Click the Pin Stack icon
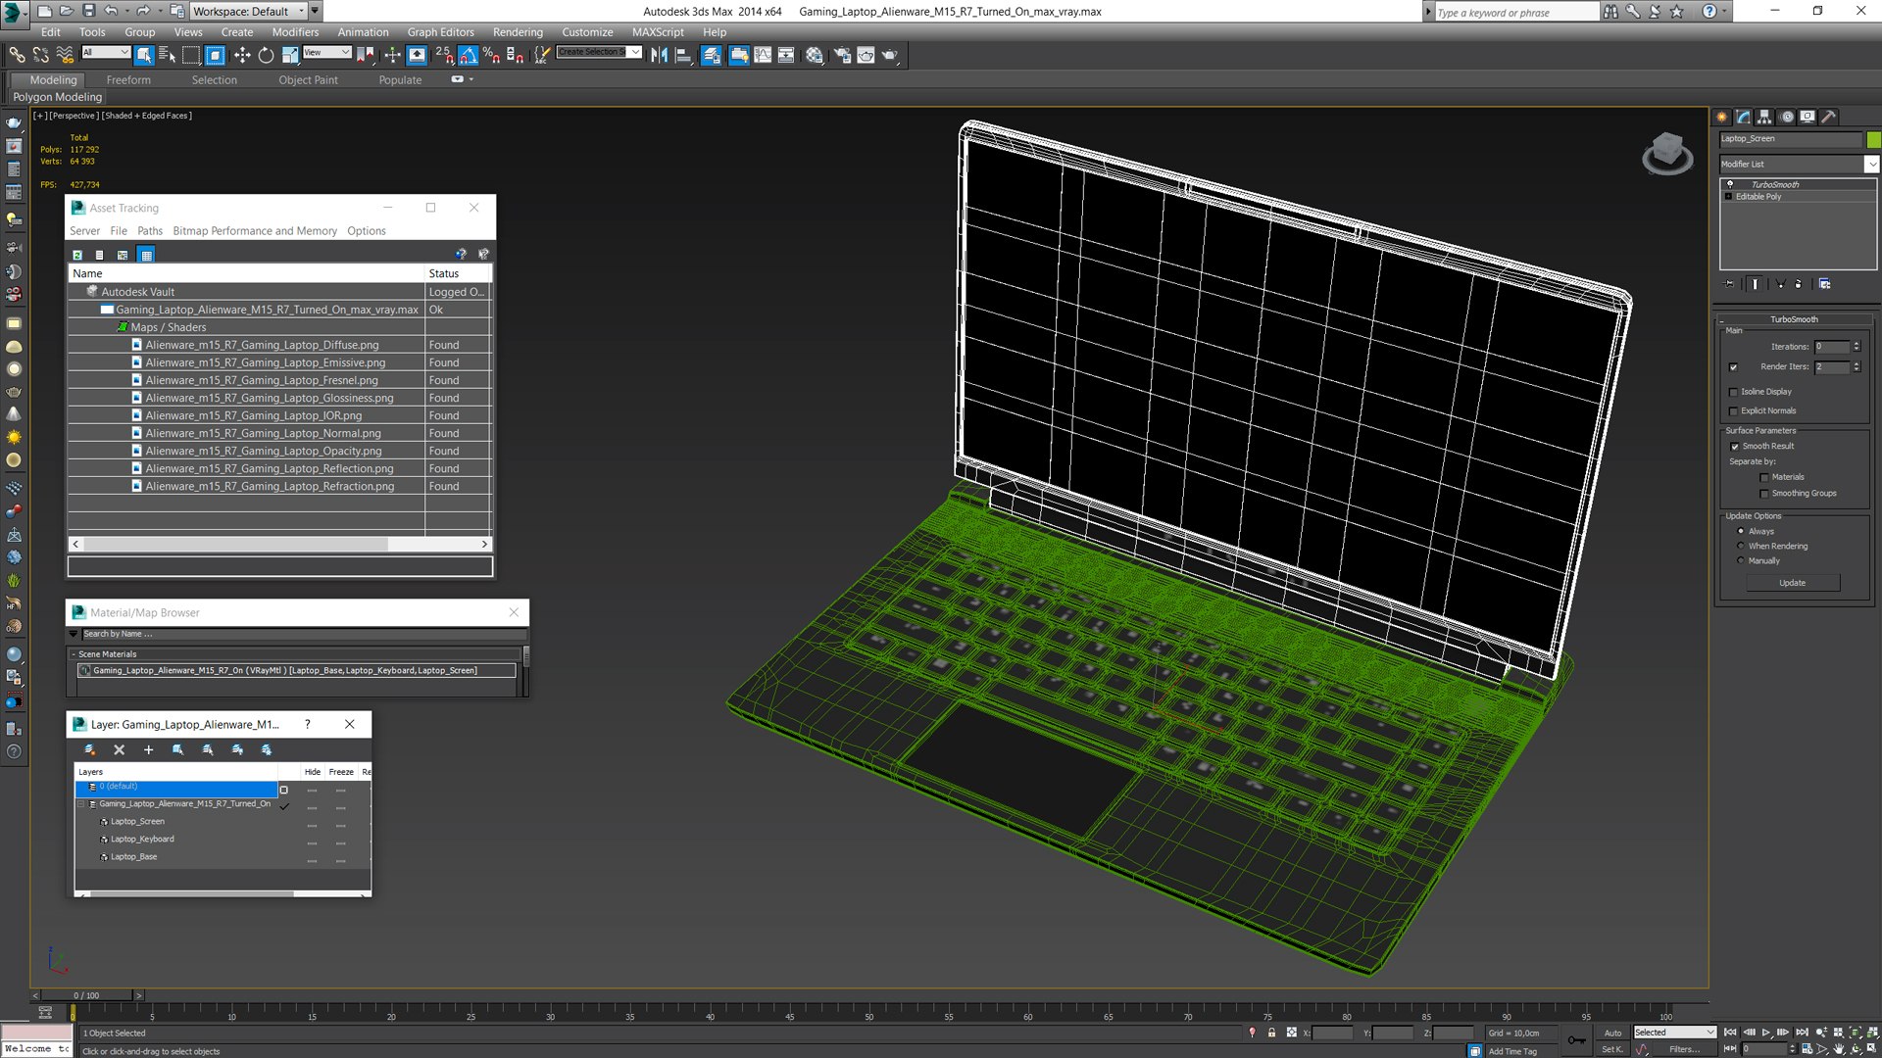1882x1058 pixels. pyautogui.click(x=1730, y=284)
